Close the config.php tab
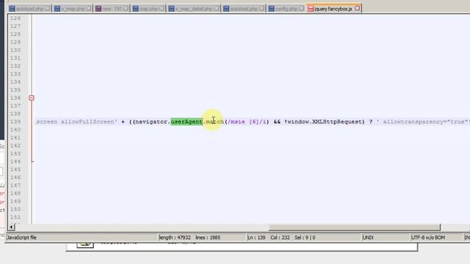This screenshot has width=470, height=264. [x=301, y=9]
